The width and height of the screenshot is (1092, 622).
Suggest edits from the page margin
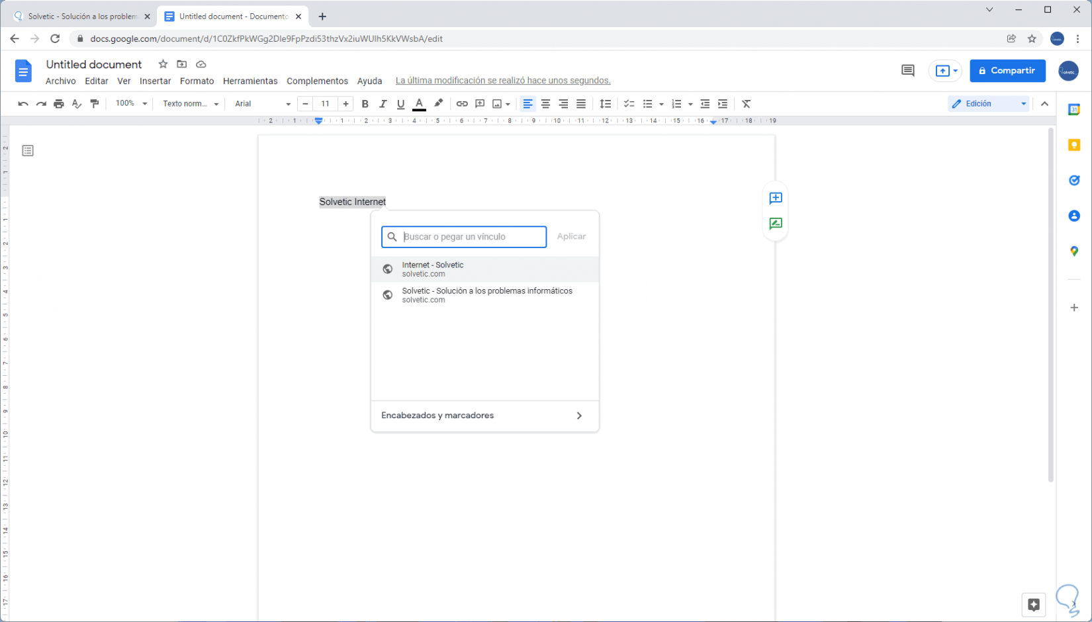[776, 224]
